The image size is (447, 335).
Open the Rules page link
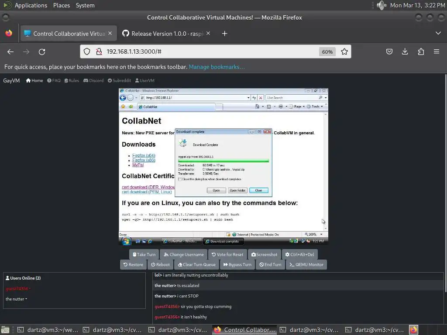click(72, 81)
